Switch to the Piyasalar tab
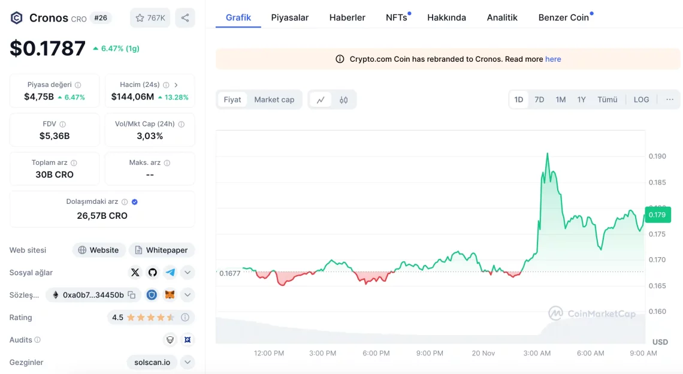683x374 pixels. [x=289, y=17]
